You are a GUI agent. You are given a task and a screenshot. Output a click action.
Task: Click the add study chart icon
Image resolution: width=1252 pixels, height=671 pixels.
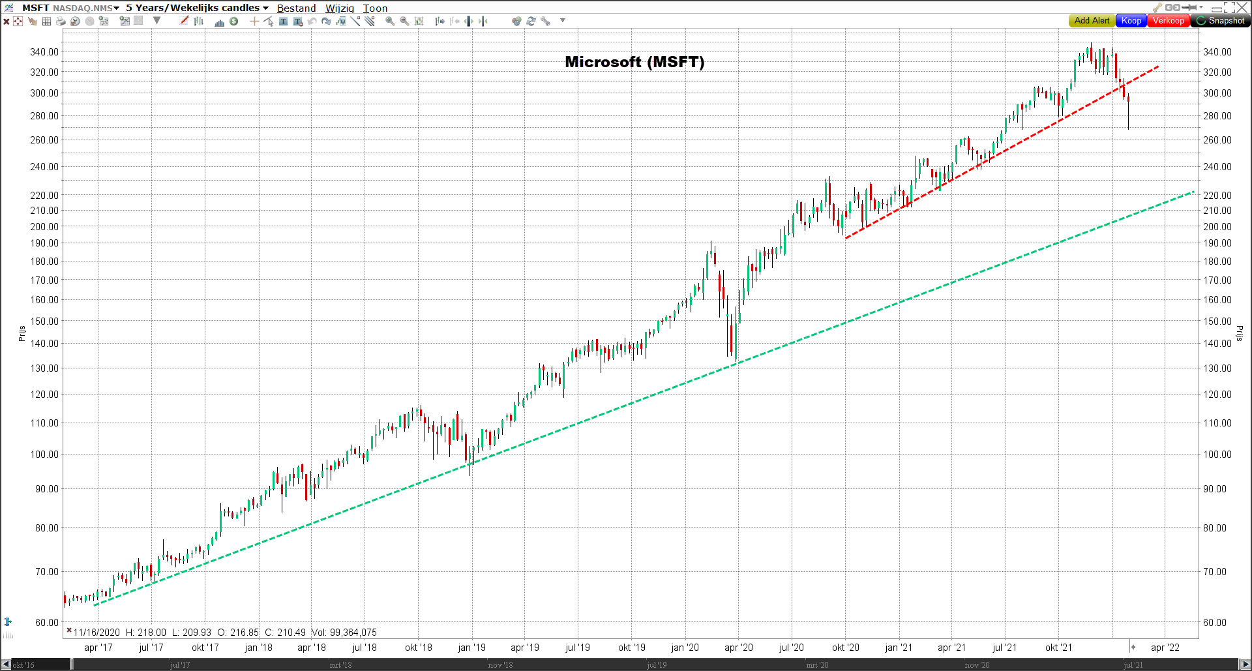pos(104,21)
